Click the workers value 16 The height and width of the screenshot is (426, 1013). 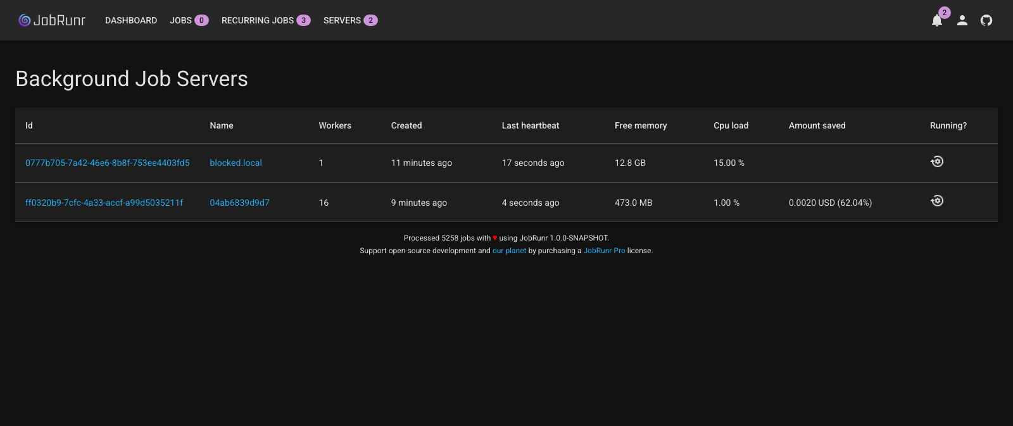[324, 203]
